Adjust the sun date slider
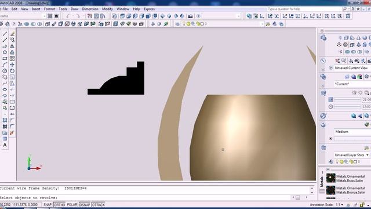This screenshot has height=209, width=371. [x=347, y=100]
